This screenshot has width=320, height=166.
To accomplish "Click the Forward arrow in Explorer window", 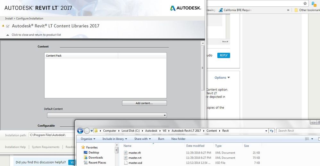I will click(87, 131).
